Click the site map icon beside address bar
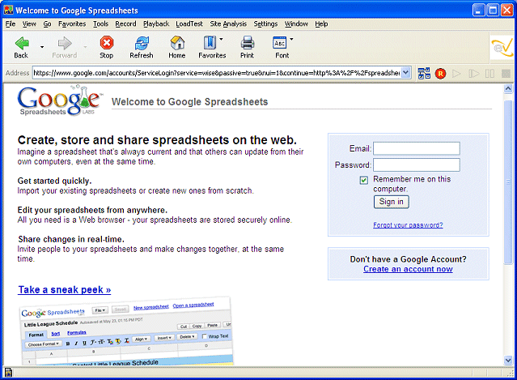Viewport: 517px width, 380px height. [x=424, y=73]
